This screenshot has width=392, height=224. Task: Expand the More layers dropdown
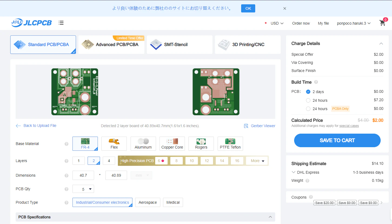tap(257, 161)
